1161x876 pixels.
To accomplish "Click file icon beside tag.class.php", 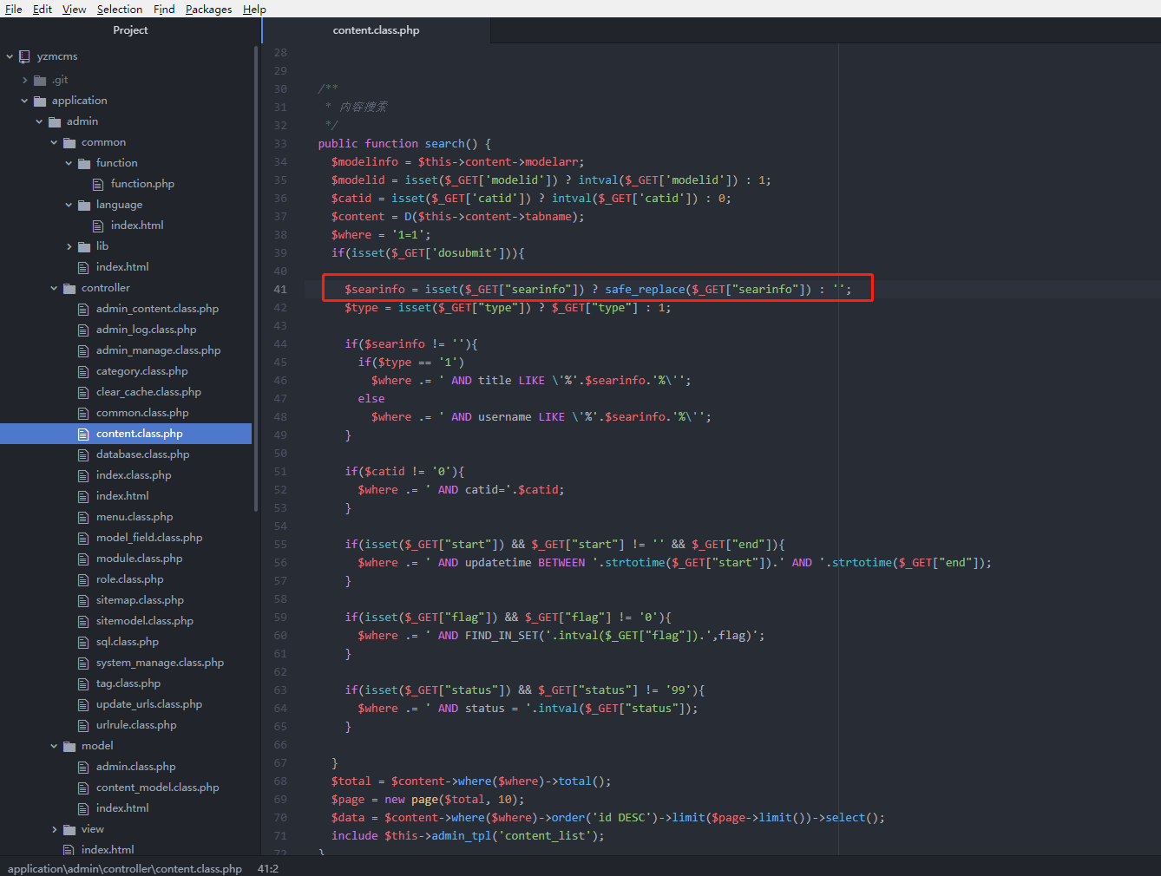I will point(83,683).
